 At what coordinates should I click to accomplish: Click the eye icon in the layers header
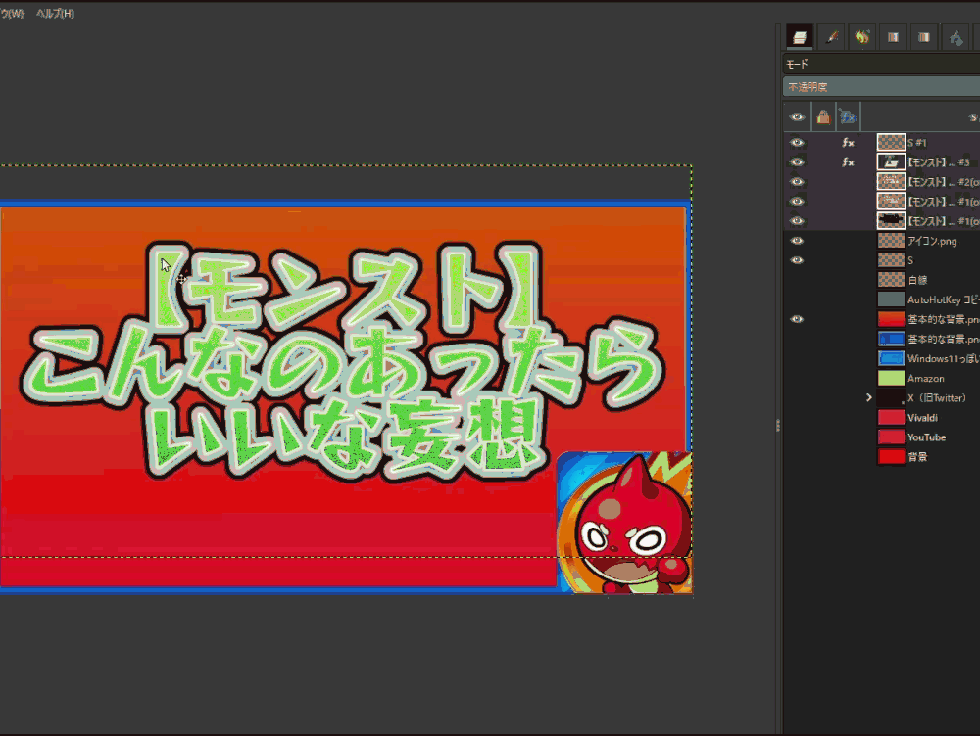[797, 117]
